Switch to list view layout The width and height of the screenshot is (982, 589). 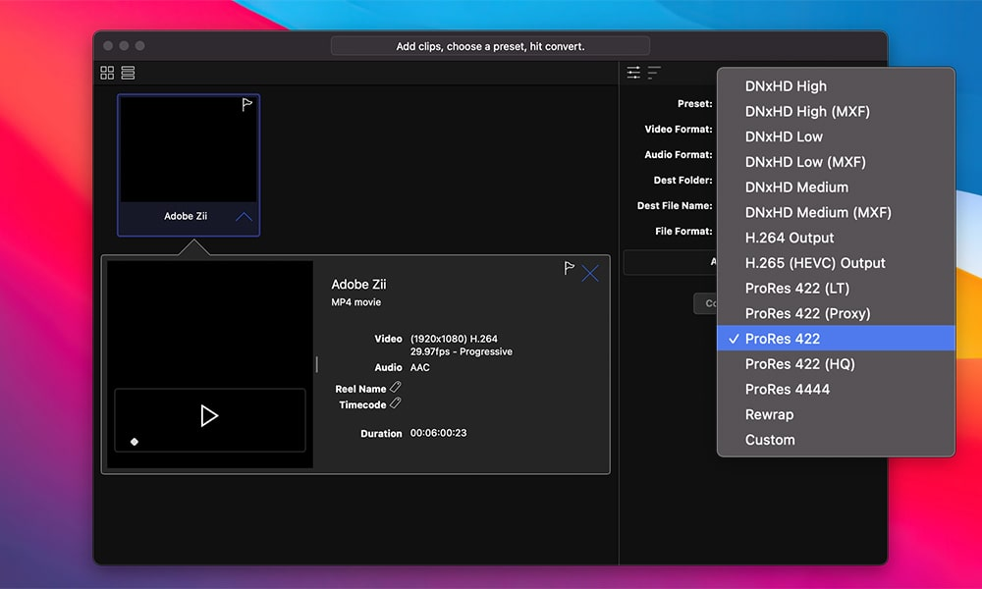pos(129,73)
